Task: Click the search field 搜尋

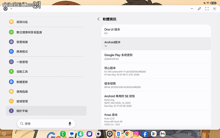Action: tap(46, 124)
